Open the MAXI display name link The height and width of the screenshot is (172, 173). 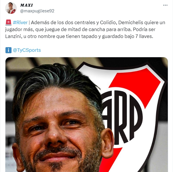pyautogui.click(x=26, y=5)
